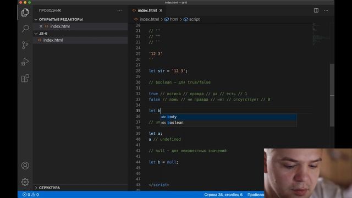Open editor more actions ellipsis menu
The width and height of the screenshot is (352, 198).
(326, 10)
